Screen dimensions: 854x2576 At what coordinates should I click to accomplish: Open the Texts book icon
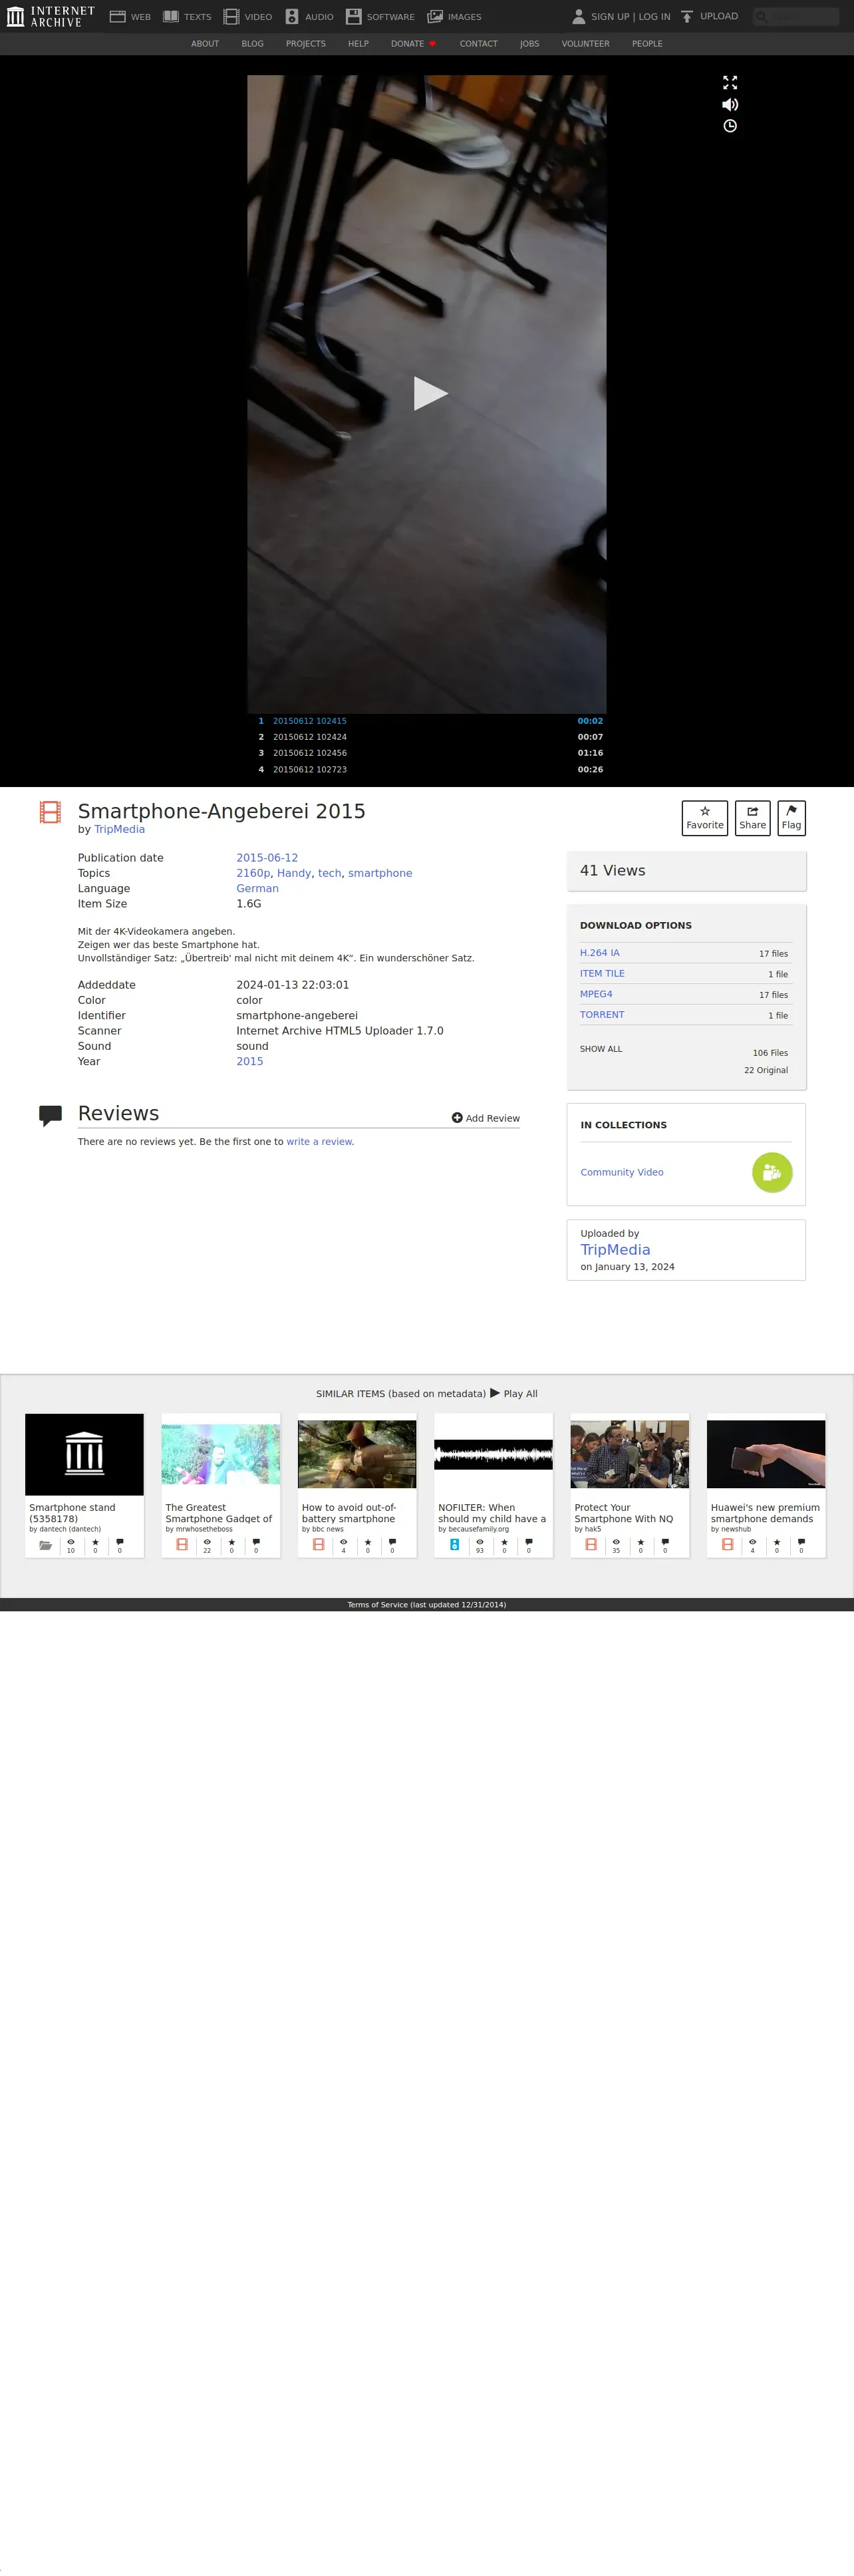[x=171, y=16]
